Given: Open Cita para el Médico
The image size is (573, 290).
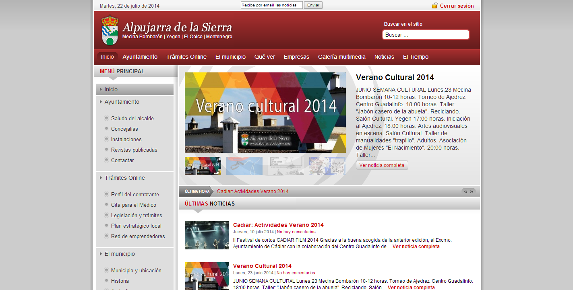Looking at the screenshot, I should click(x=134, y=205).
